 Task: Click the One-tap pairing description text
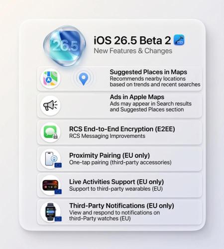tap(120, 162)
